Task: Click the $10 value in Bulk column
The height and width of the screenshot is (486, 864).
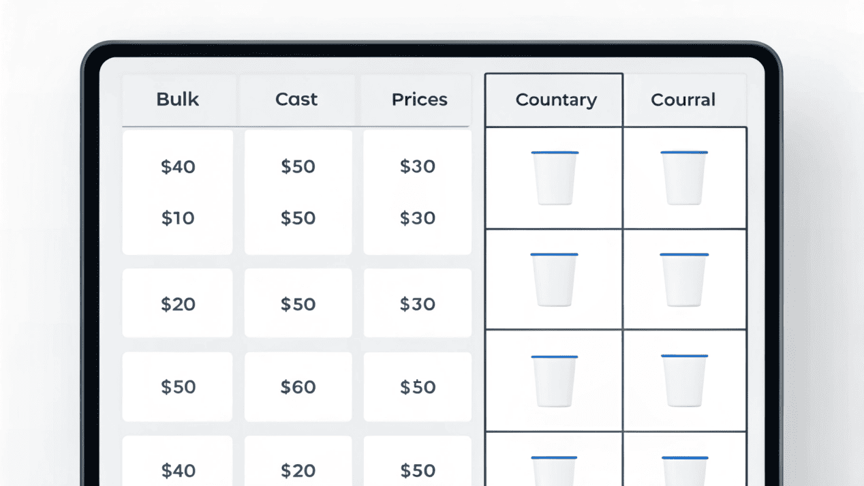Action: pyautogui.click(x=178, y=218)
